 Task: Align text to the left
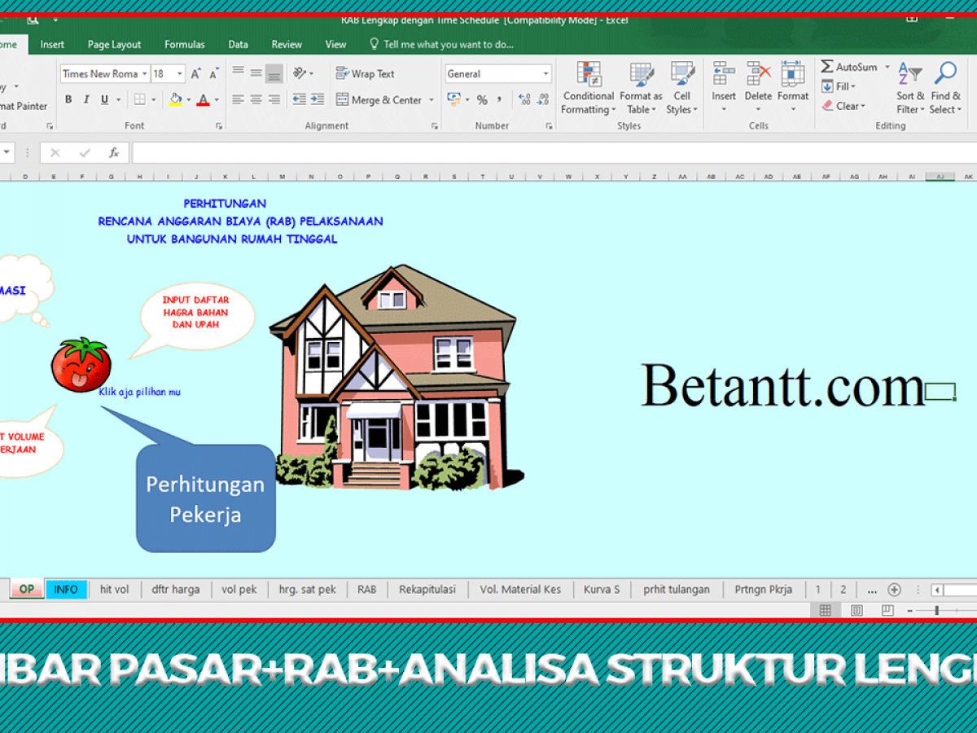coord(238,100)
